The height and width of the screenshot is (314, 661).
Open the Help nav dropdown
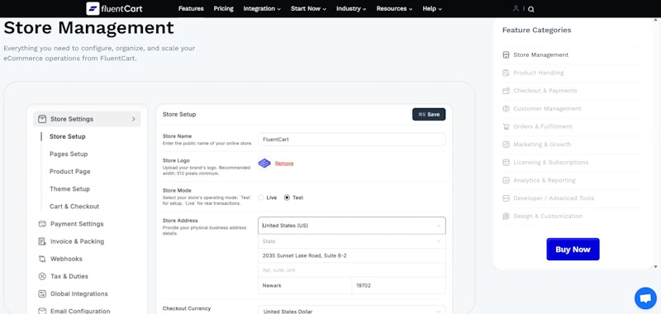[432, 8]
